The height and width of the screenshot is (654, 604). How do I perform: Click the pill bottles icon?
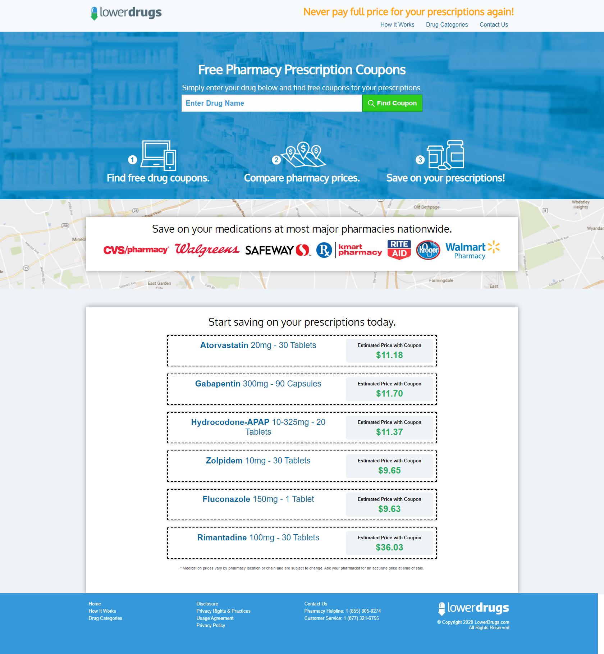446,155
